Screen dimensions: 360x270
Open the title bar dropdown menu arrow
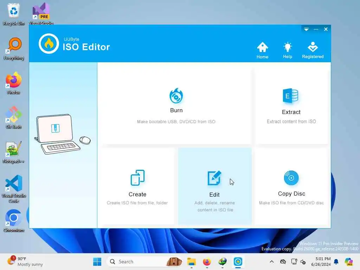pyautogui.click(x=306, y=29)
